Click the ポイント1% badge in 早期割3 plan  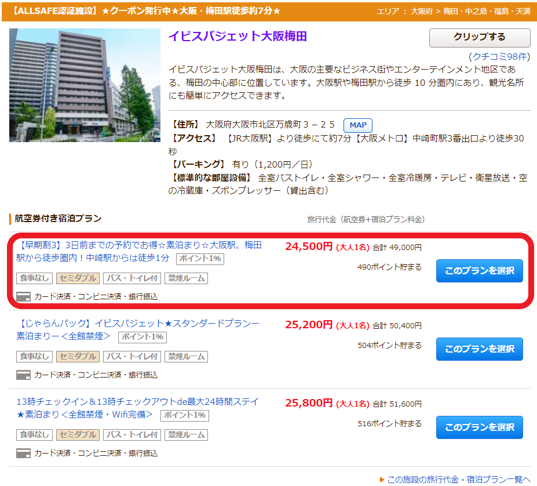point(200,259)
